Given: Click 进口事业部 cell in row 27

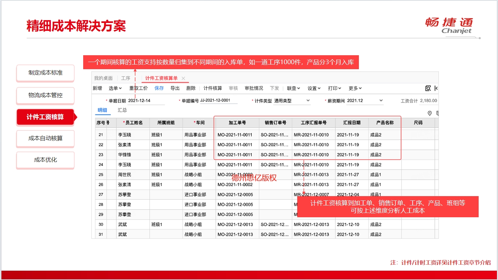Looking at the screenshot, I should coord(195,195).
